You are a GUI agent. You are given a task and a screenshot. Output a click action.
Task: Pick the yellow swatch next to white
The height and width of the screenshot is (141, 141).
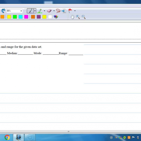44,17
